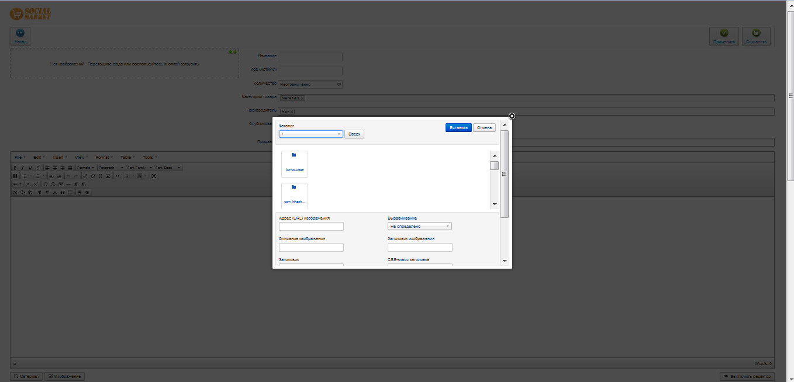Open the bonus_page folder thumbnail
This screenshot has height=382, width=794.
coord(295,164)
